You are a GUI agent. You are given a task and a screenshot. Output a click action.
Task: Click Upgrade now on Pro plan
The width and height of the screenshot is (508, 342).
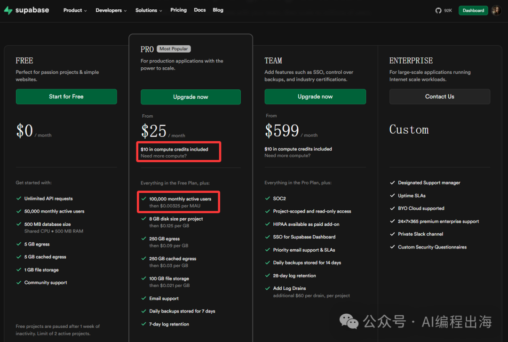coord(190,97)
